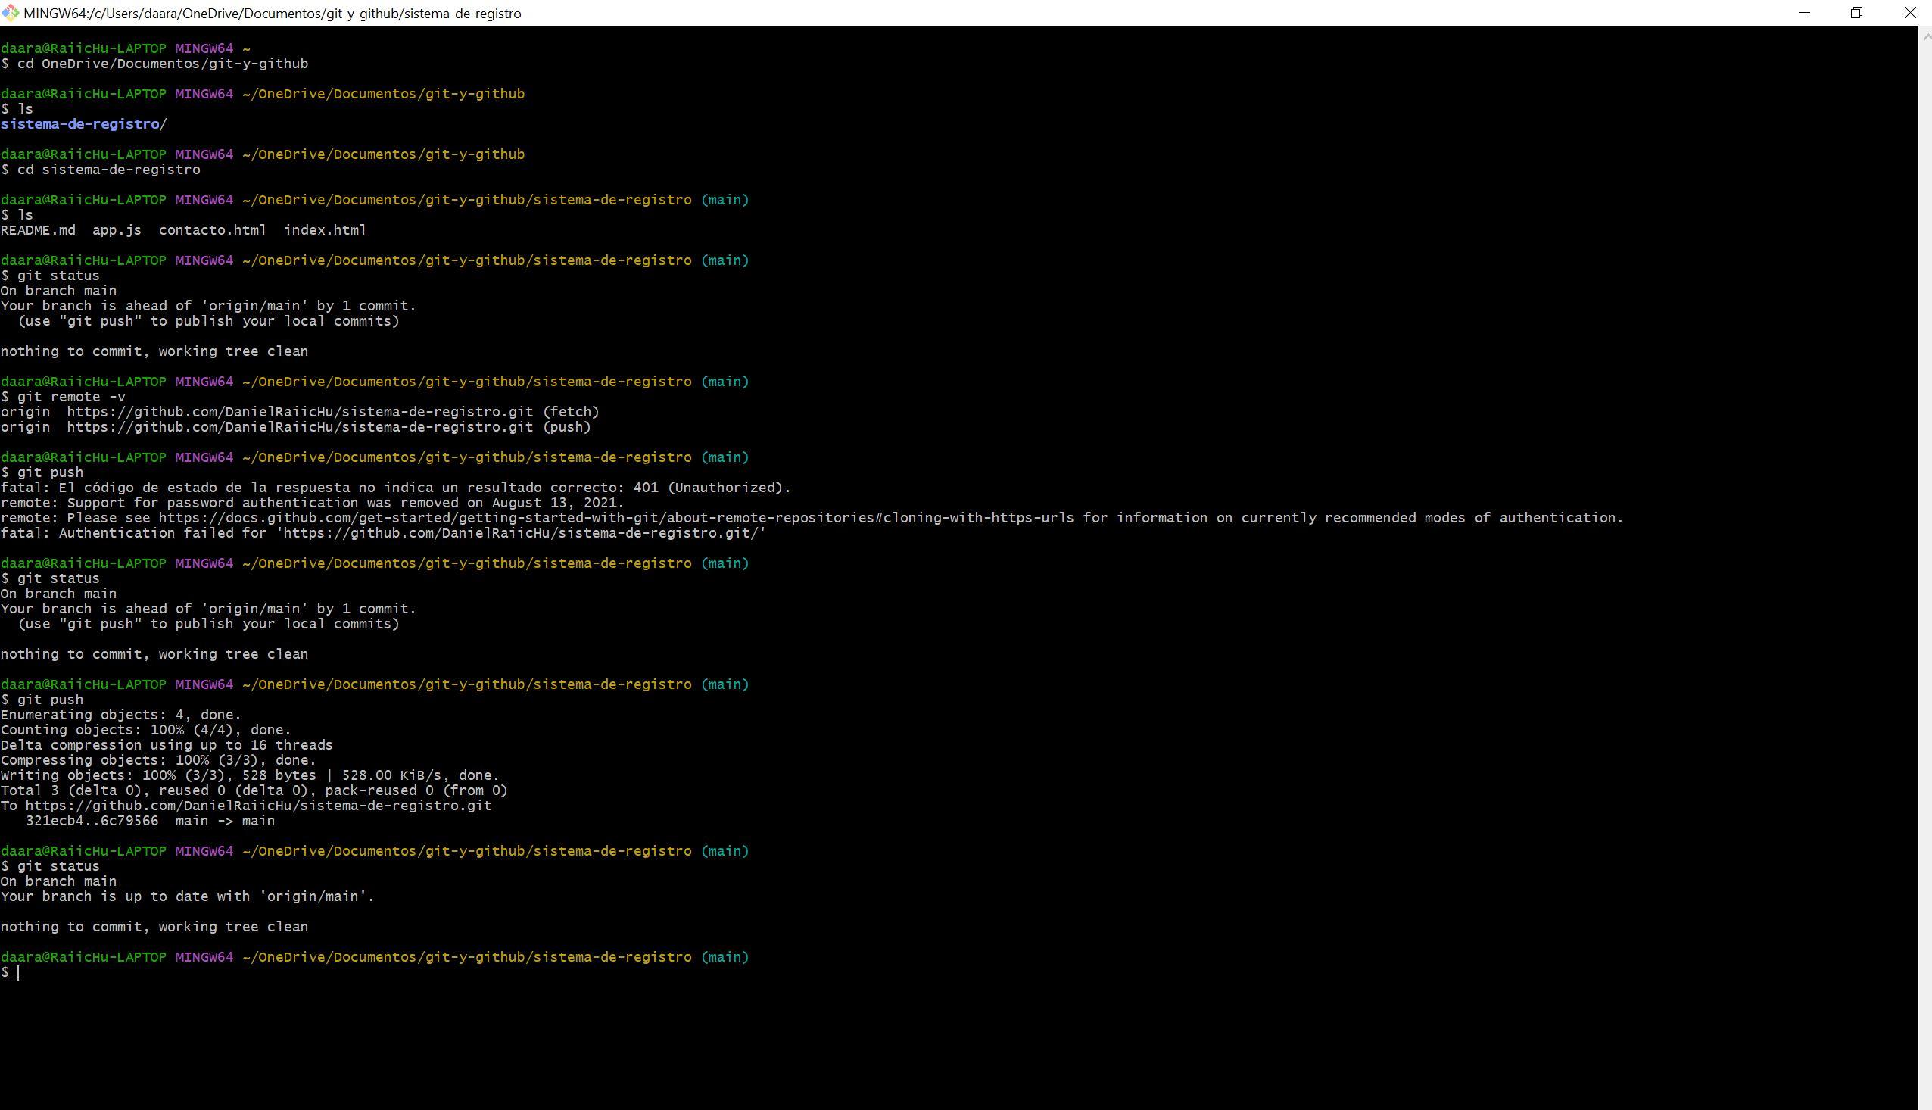Viewport: 1932px width, 1110px height.
Task: Click 'Enumerating objects: 4, done.' line
Action: point(120,715)
